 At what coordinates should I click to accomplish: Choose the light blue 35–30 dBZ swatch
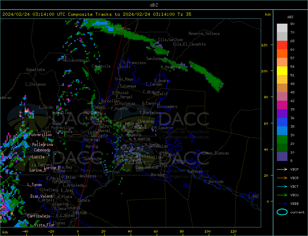click(282, 131)
